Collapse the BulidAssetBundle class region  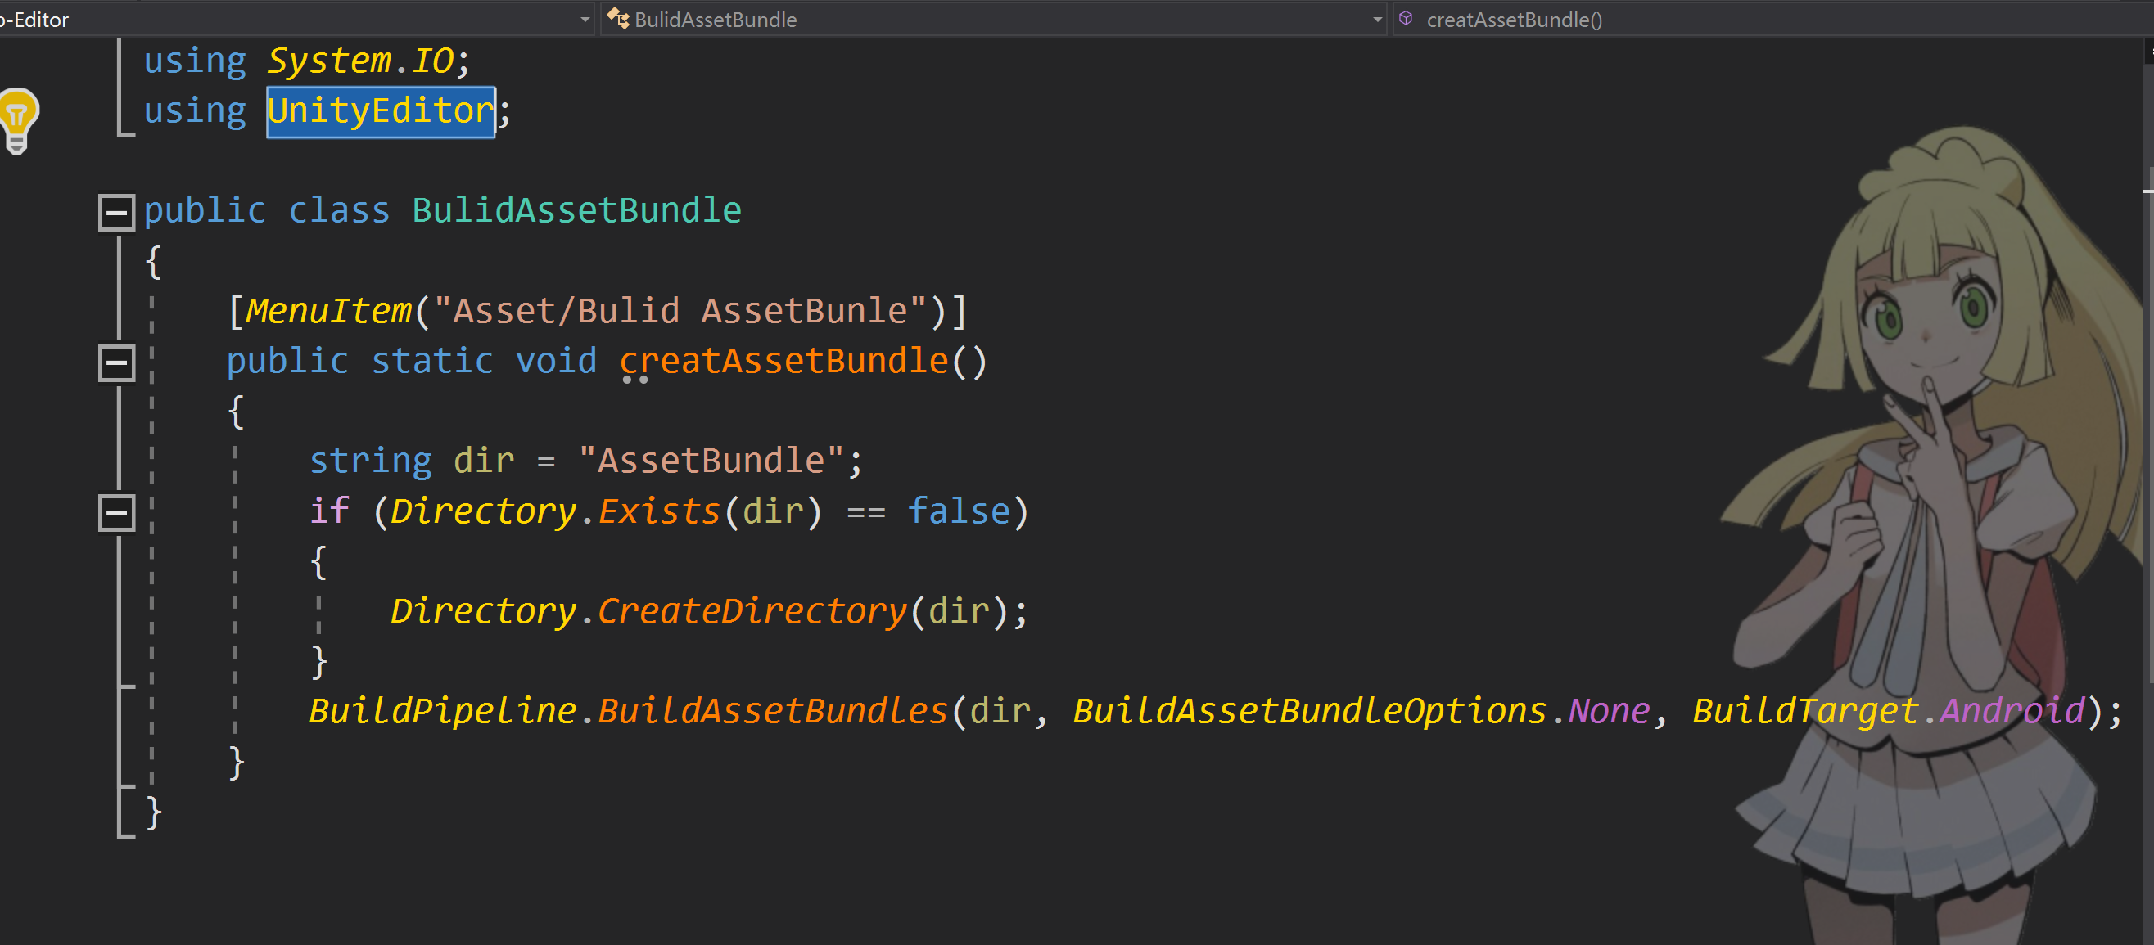click(x=116, y=211)
